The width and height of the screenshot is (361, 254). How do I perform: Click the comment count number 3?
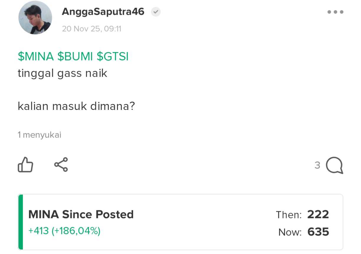(x=317, y=165)
